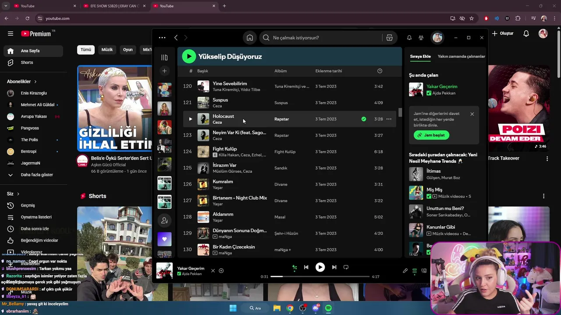This screenshot has width=561, height=315.
Task: Sort by Albüm column header
Action: [280, 71]
